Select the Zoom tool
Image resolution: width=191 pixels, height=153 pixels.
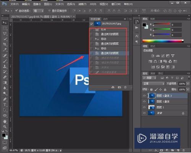pos(5,127)
